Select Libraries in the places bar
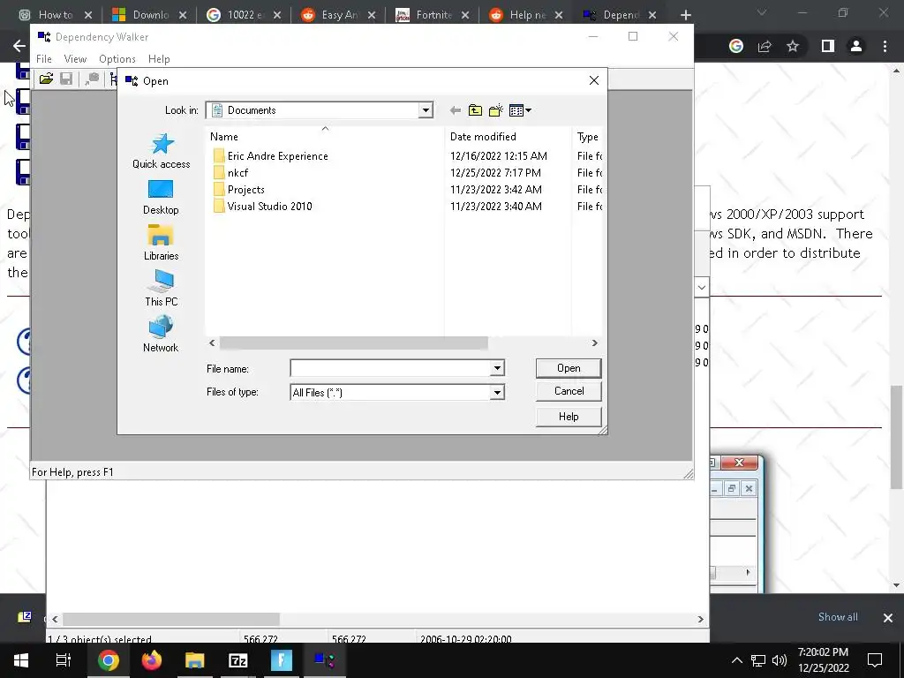This screenshot has height=678, width=904. click(x=161, y=243)
